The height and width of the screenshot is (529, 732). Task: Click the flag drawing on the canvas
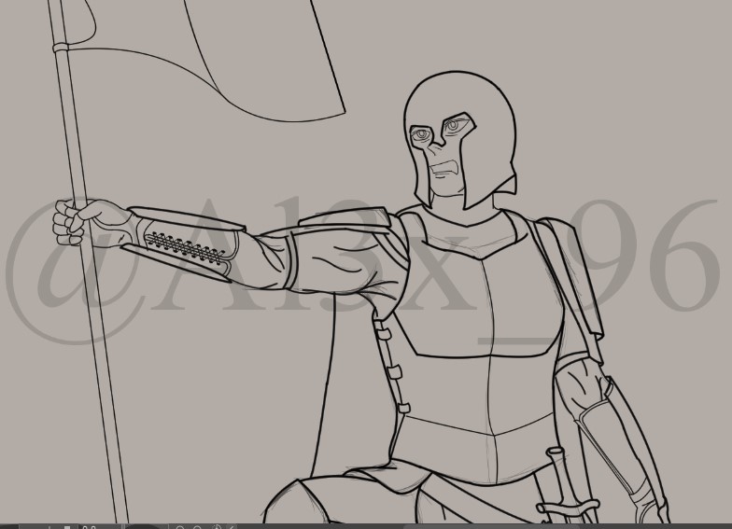pyautogui.click(x=205, y=61)
